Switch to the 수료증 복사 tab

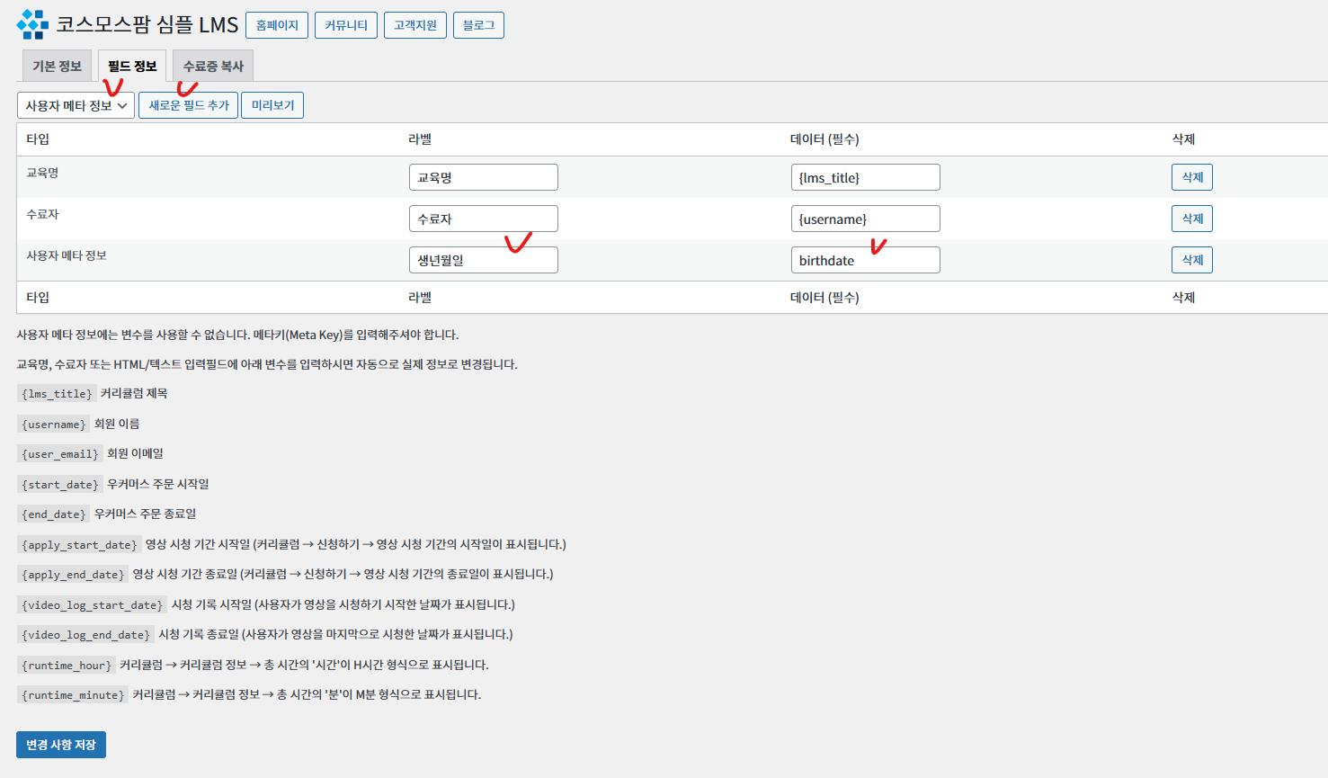click(x=213, y=67)
